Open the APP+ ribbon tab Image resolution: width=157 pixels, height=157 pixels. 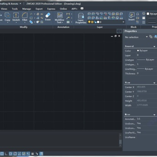pyautogui.click(x=74, y=9)
